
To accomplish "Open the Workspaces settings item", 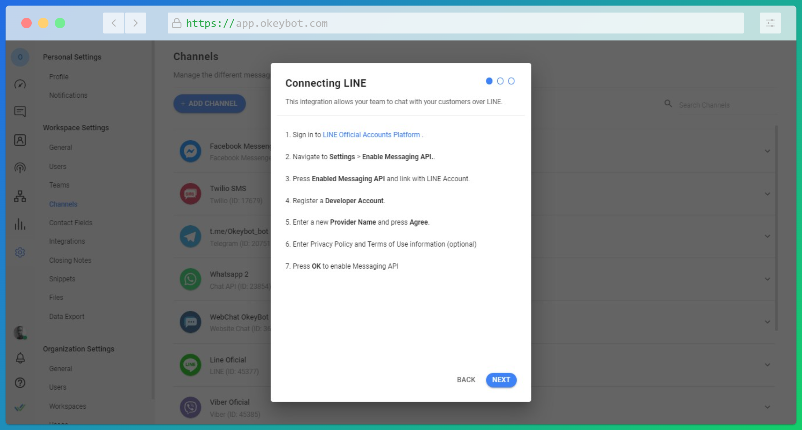I will click(67, 406).
